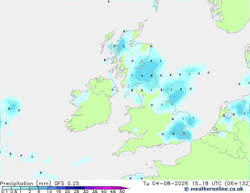Click the 35–40 mm legend color box
This screenshot has width=250, height=193.
click(x=97, y=188)
